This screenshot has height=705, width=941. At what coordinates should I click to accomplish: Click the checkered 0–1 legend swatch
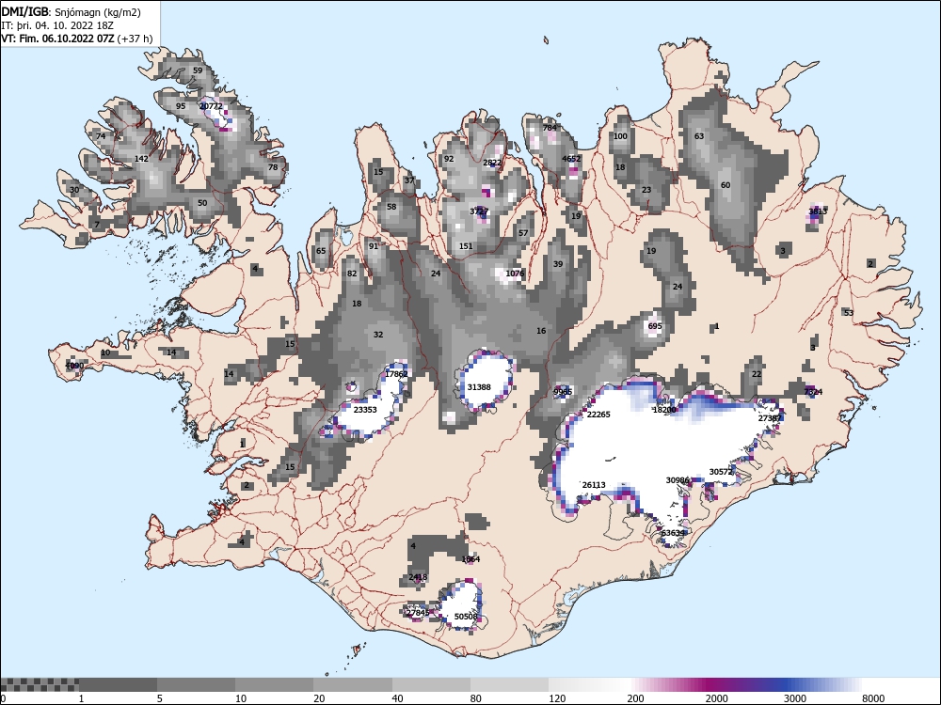click(x=40, y=684)
